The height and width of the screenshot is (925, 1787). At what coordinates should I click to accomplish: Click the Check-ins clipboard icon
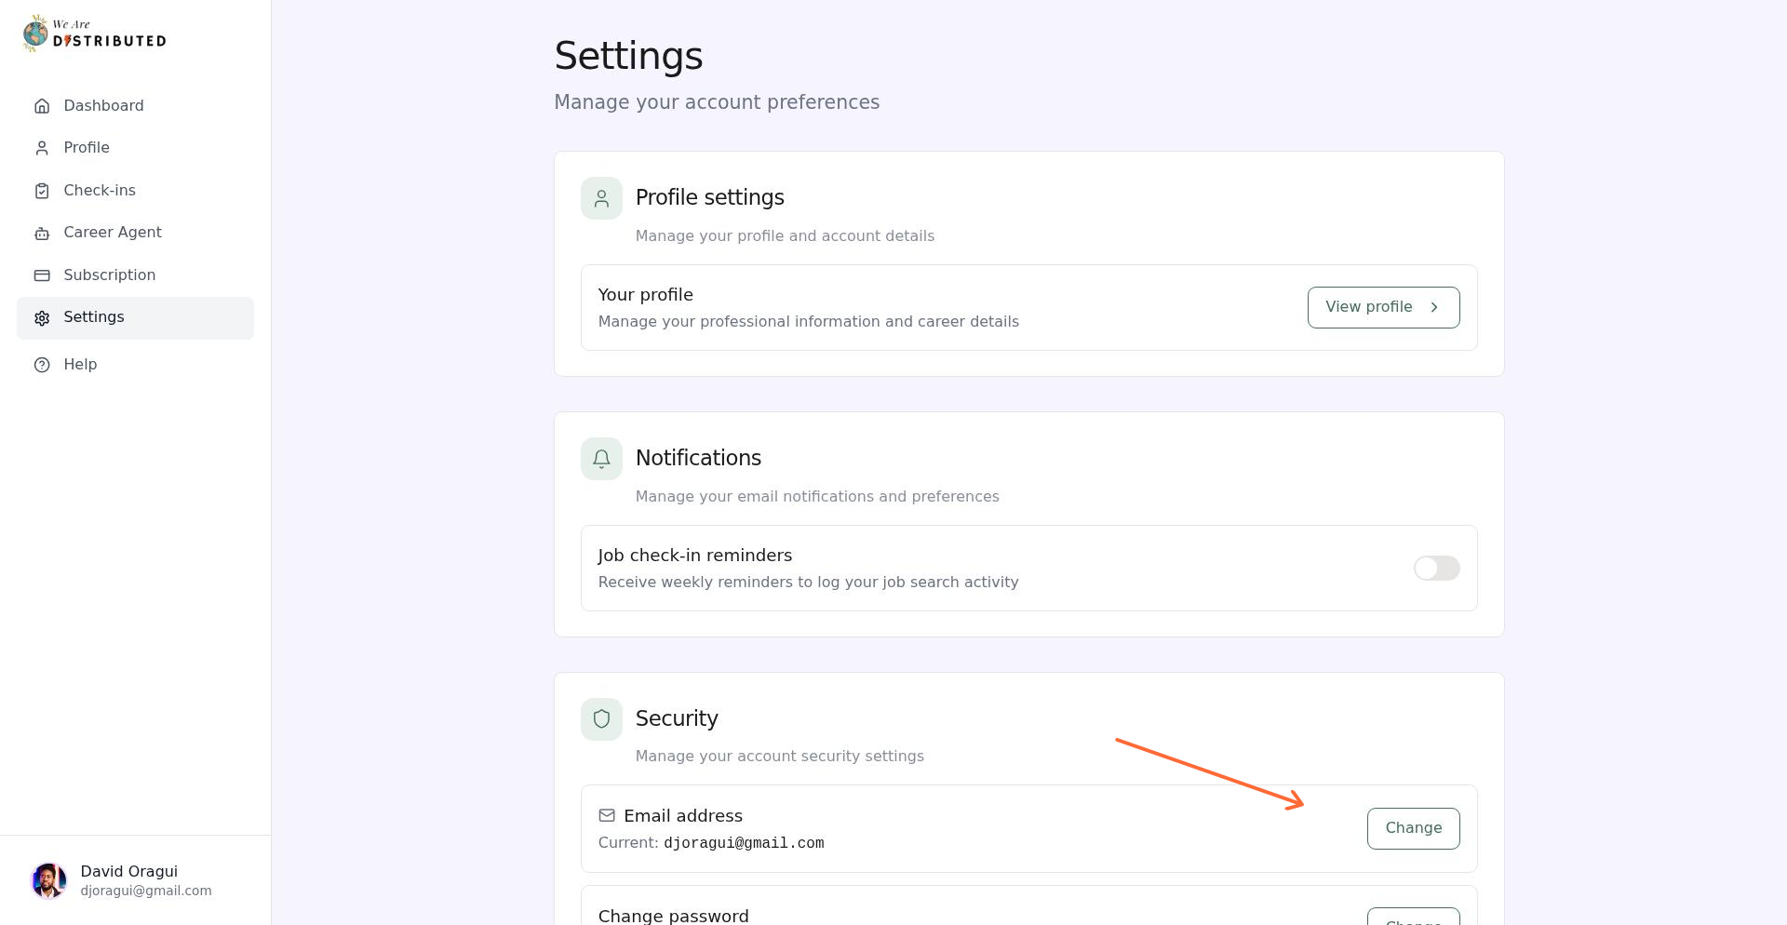pos(42,191)
